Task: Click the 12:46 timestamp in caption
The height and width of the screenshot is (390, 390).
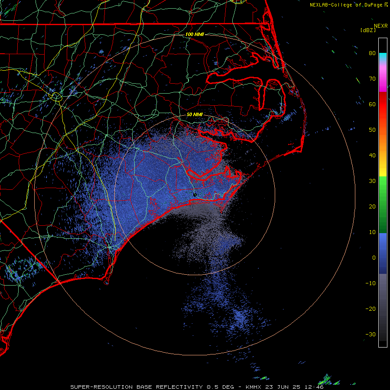Action: tap(315, 387)
